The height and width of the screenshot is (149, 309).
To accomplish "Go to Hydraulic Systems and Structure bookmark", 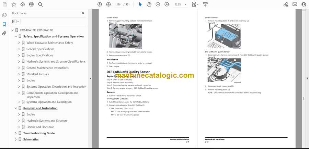I will (x=47, y=121).
